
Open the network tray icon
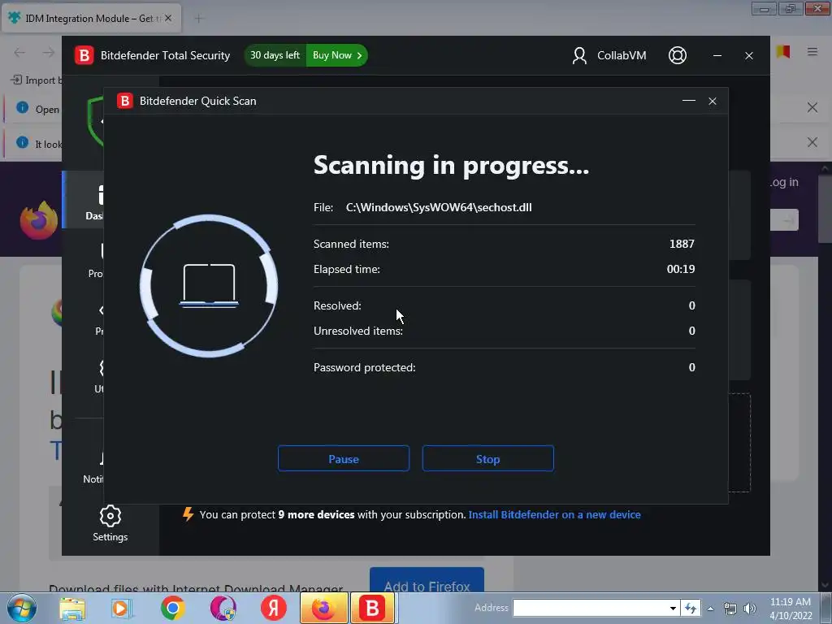(x=730, y=609)
